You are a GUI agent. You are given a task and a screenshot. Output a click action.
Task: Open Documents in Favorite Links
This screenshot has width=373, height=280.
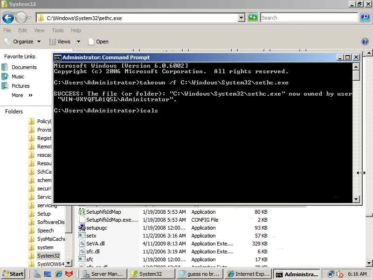(20, 67)
